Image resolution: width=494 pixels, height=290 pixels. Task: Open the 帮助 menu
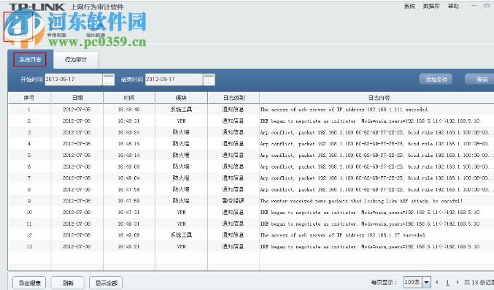453,7
